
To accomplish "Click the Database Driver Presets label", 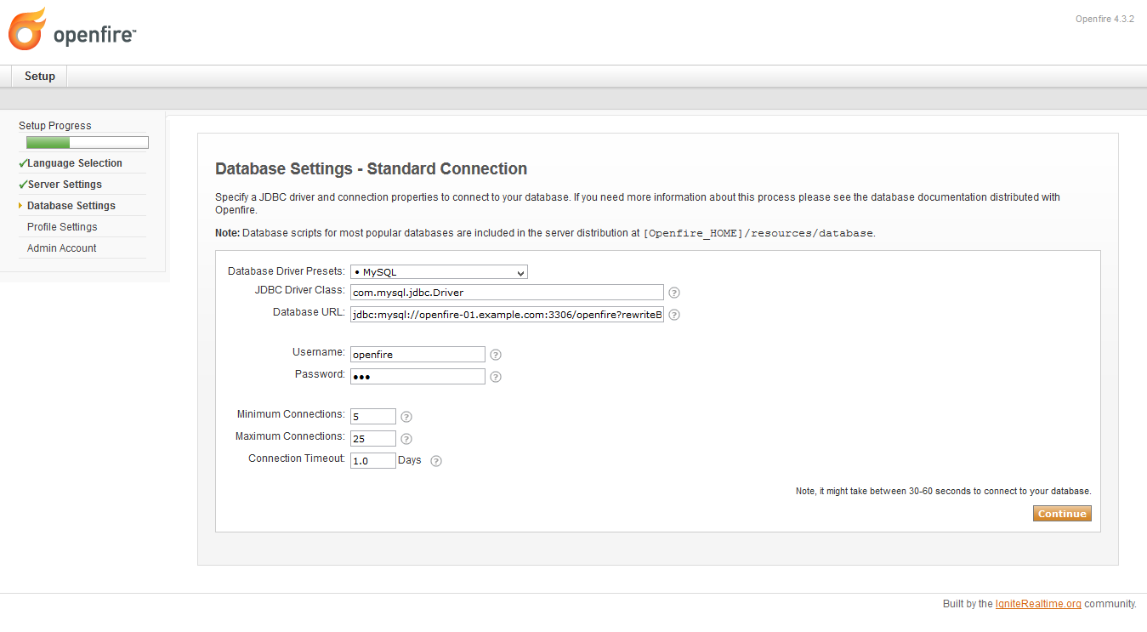I will (286, 271).
